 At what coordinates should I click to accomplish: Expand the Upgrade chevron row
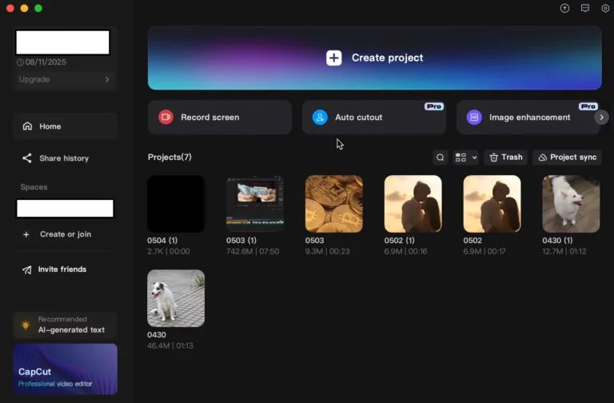pos(65,79)
